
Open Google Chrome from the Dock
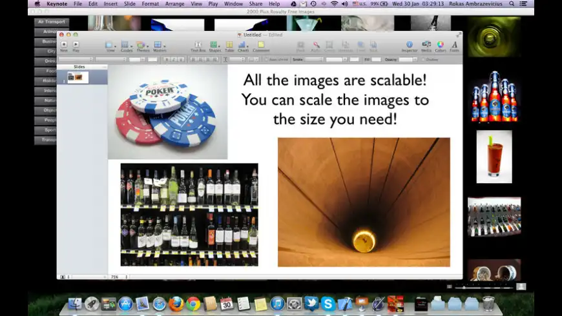click(193, 304)
